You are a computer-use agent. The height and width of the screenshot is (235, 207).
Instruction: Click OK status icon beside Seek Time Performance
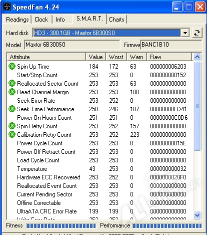12,109
